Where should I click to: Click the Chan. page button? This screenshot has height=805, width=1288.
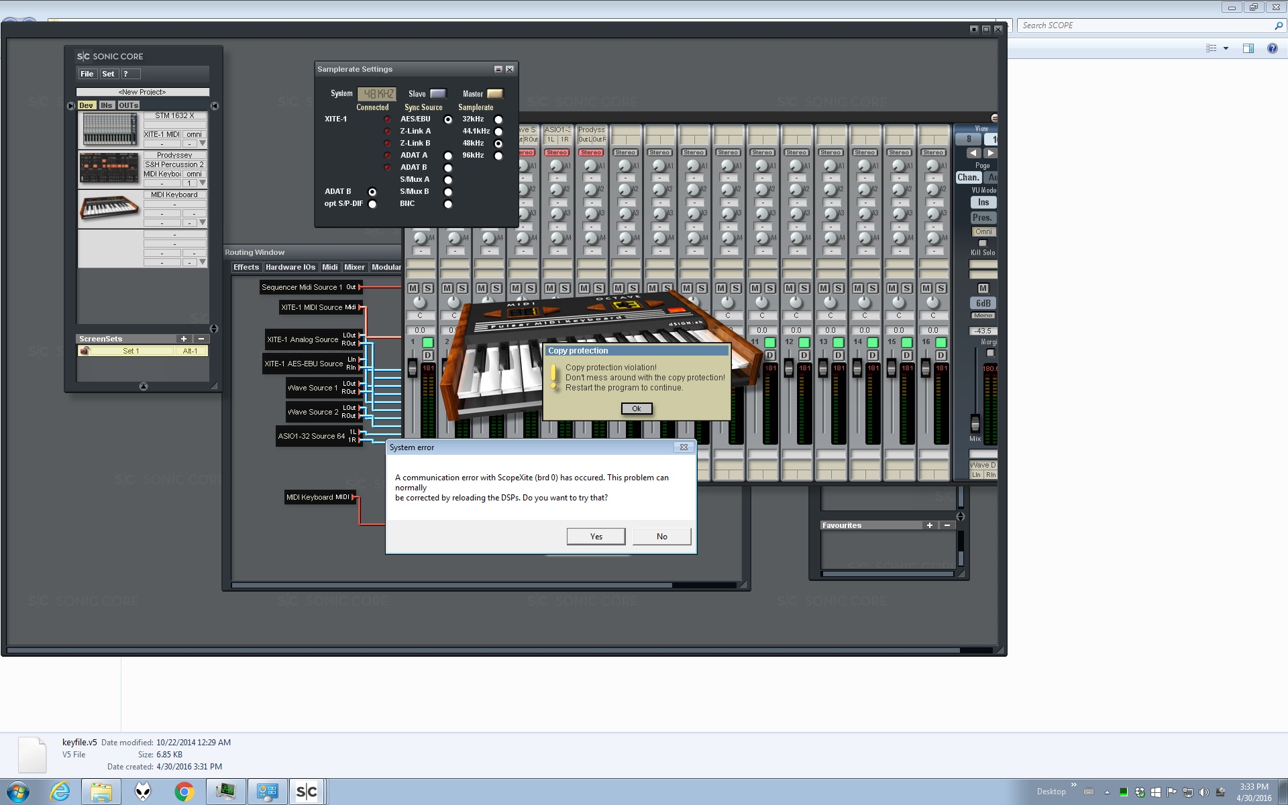968,178
